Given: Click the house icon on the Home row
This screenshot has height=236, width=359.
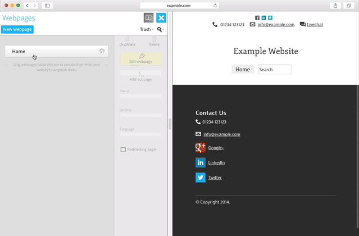Looking at the screenshot, I should 102,51.
